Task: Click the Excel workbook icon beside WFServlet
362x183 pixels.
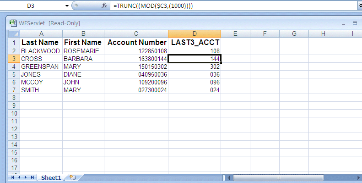Action: coord(13,23)
